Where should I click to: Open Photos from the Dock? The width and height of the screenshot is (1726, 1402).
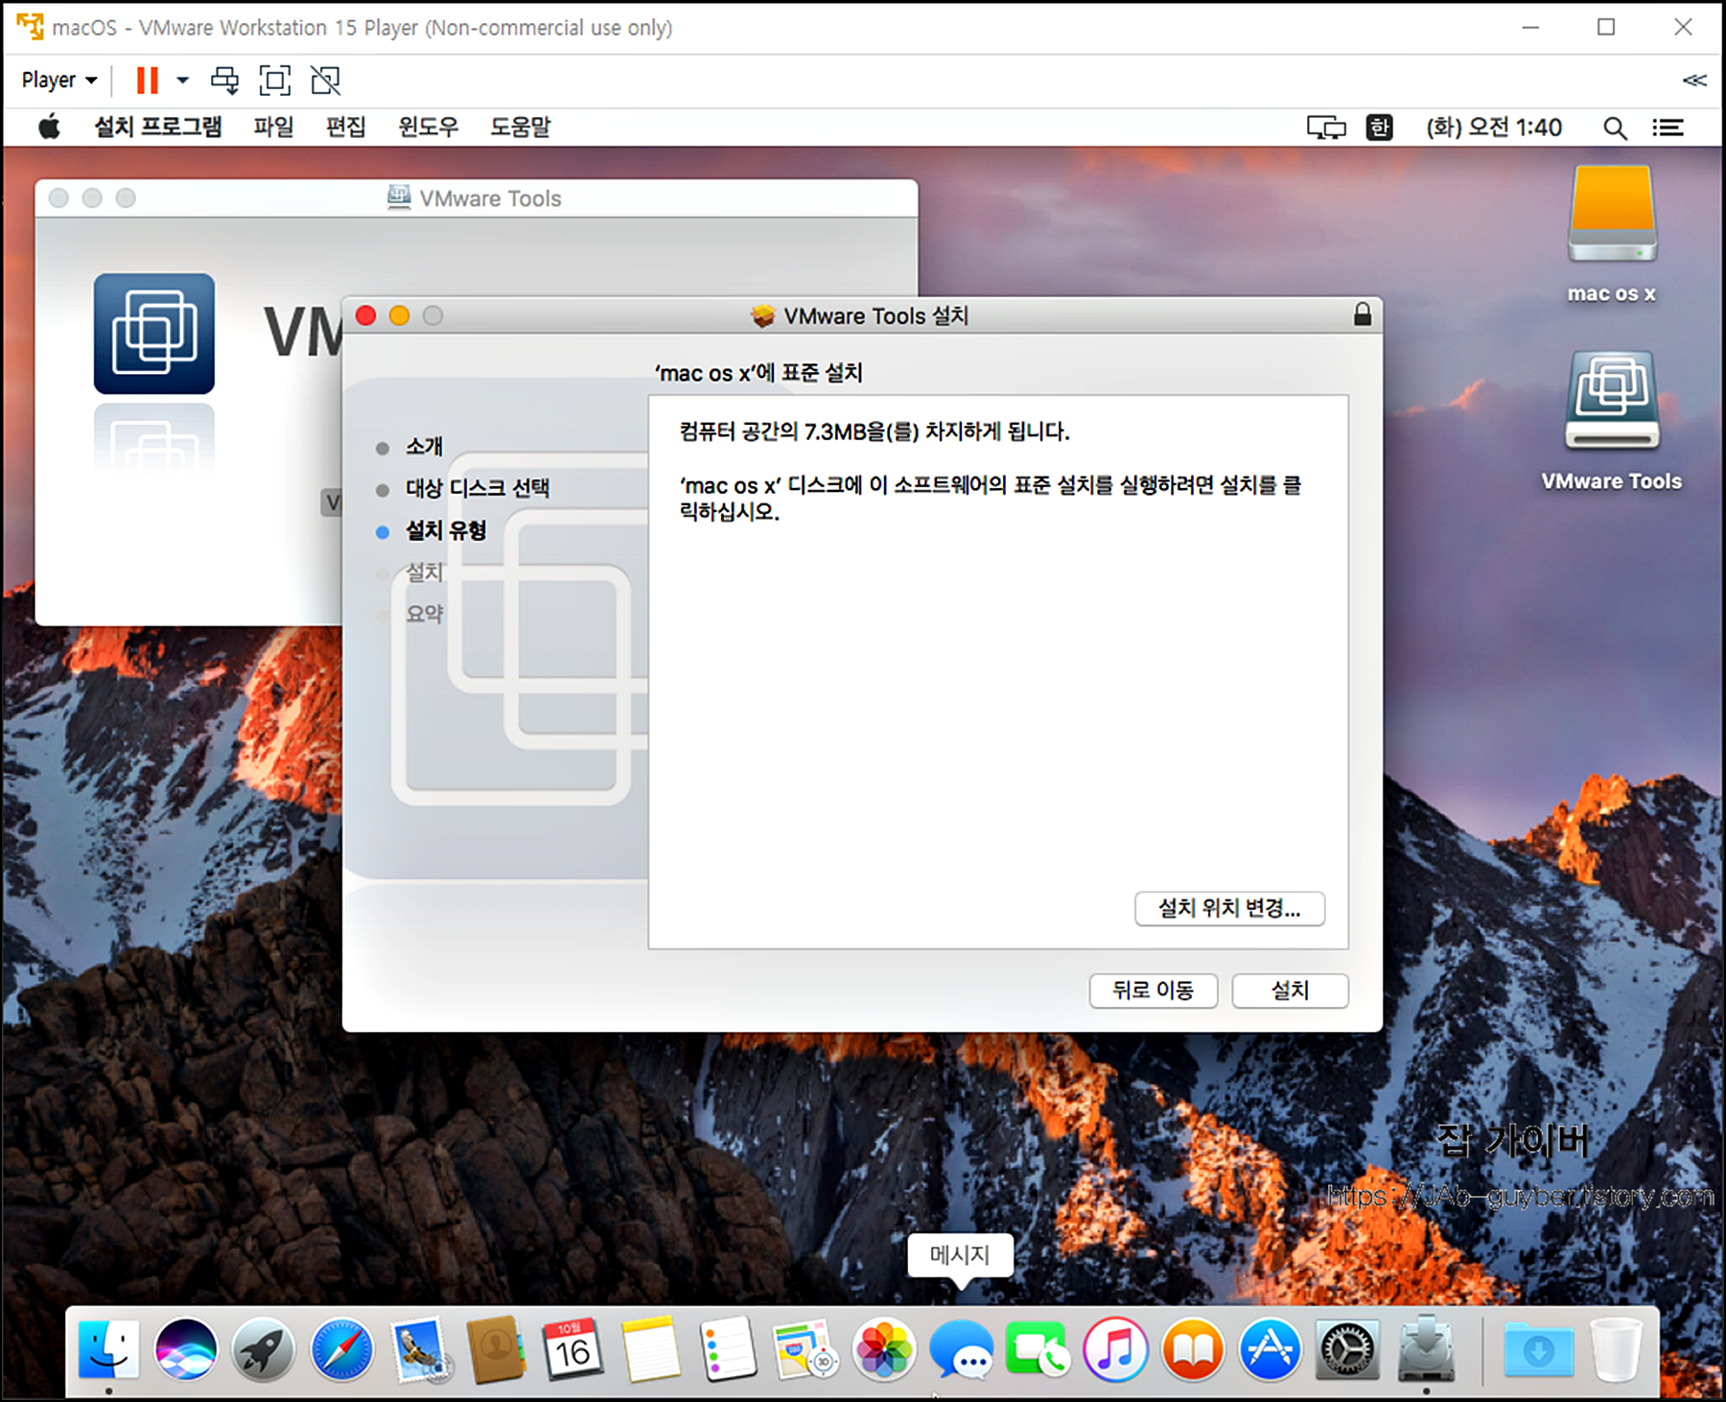[x=883, y=1348]
